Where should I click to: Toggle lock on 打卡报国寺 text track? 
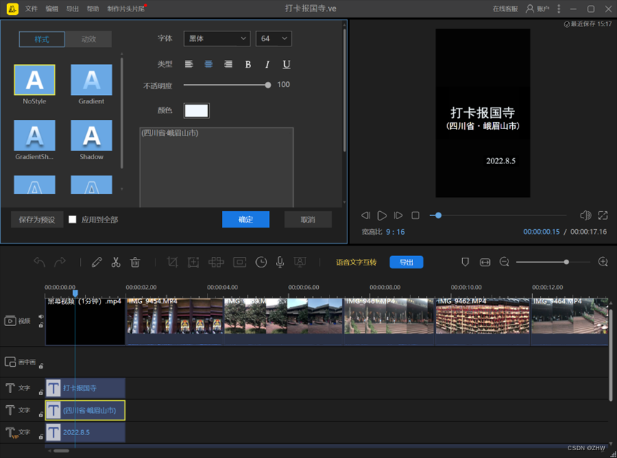coord(41,392)
